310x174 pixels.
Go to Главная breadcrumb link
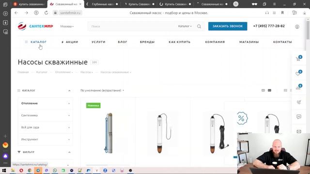click(23, 72)
